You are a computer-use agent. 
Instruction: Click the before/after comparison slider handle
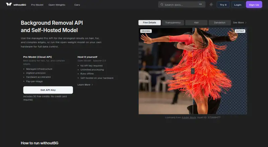(x=193, y=71)
